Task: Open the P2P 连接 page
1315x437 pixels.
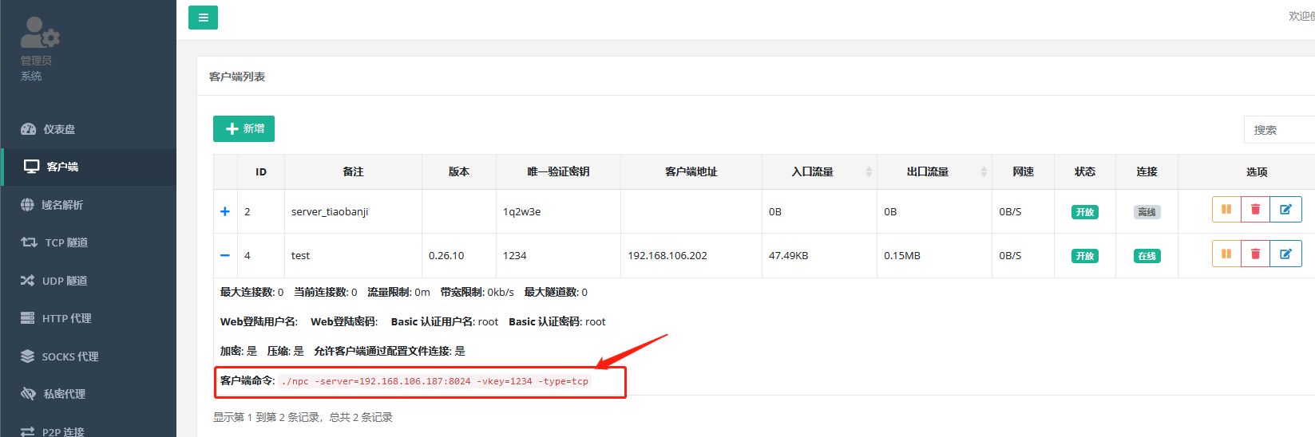Action: click(x=88, y=430)
